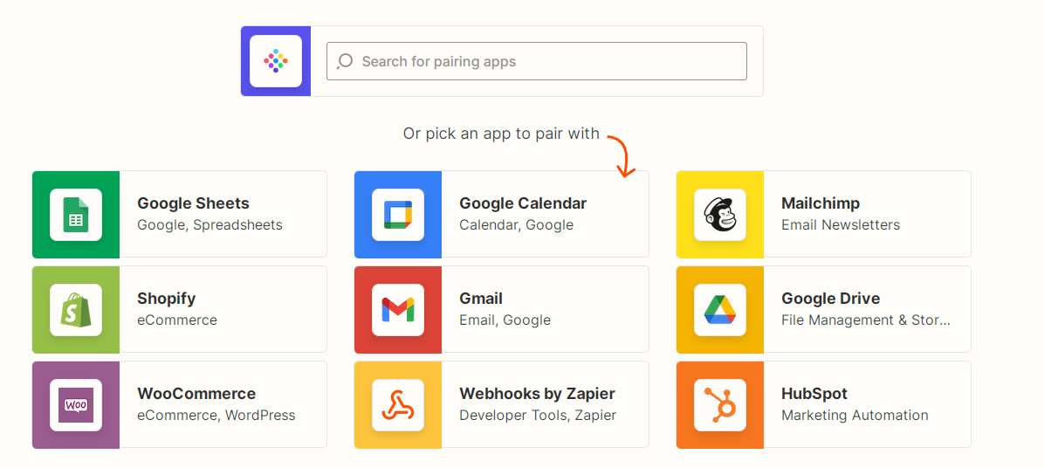The image size is (1044, 468).
Task: Click the HubSpot sprocket icon
Action: tap(720, 405)
